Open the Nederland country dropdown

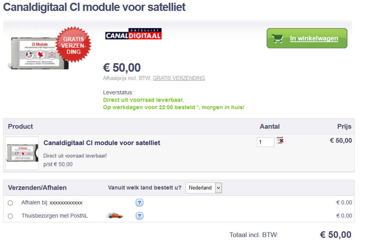pyautogui.click(x=203, y=188)
